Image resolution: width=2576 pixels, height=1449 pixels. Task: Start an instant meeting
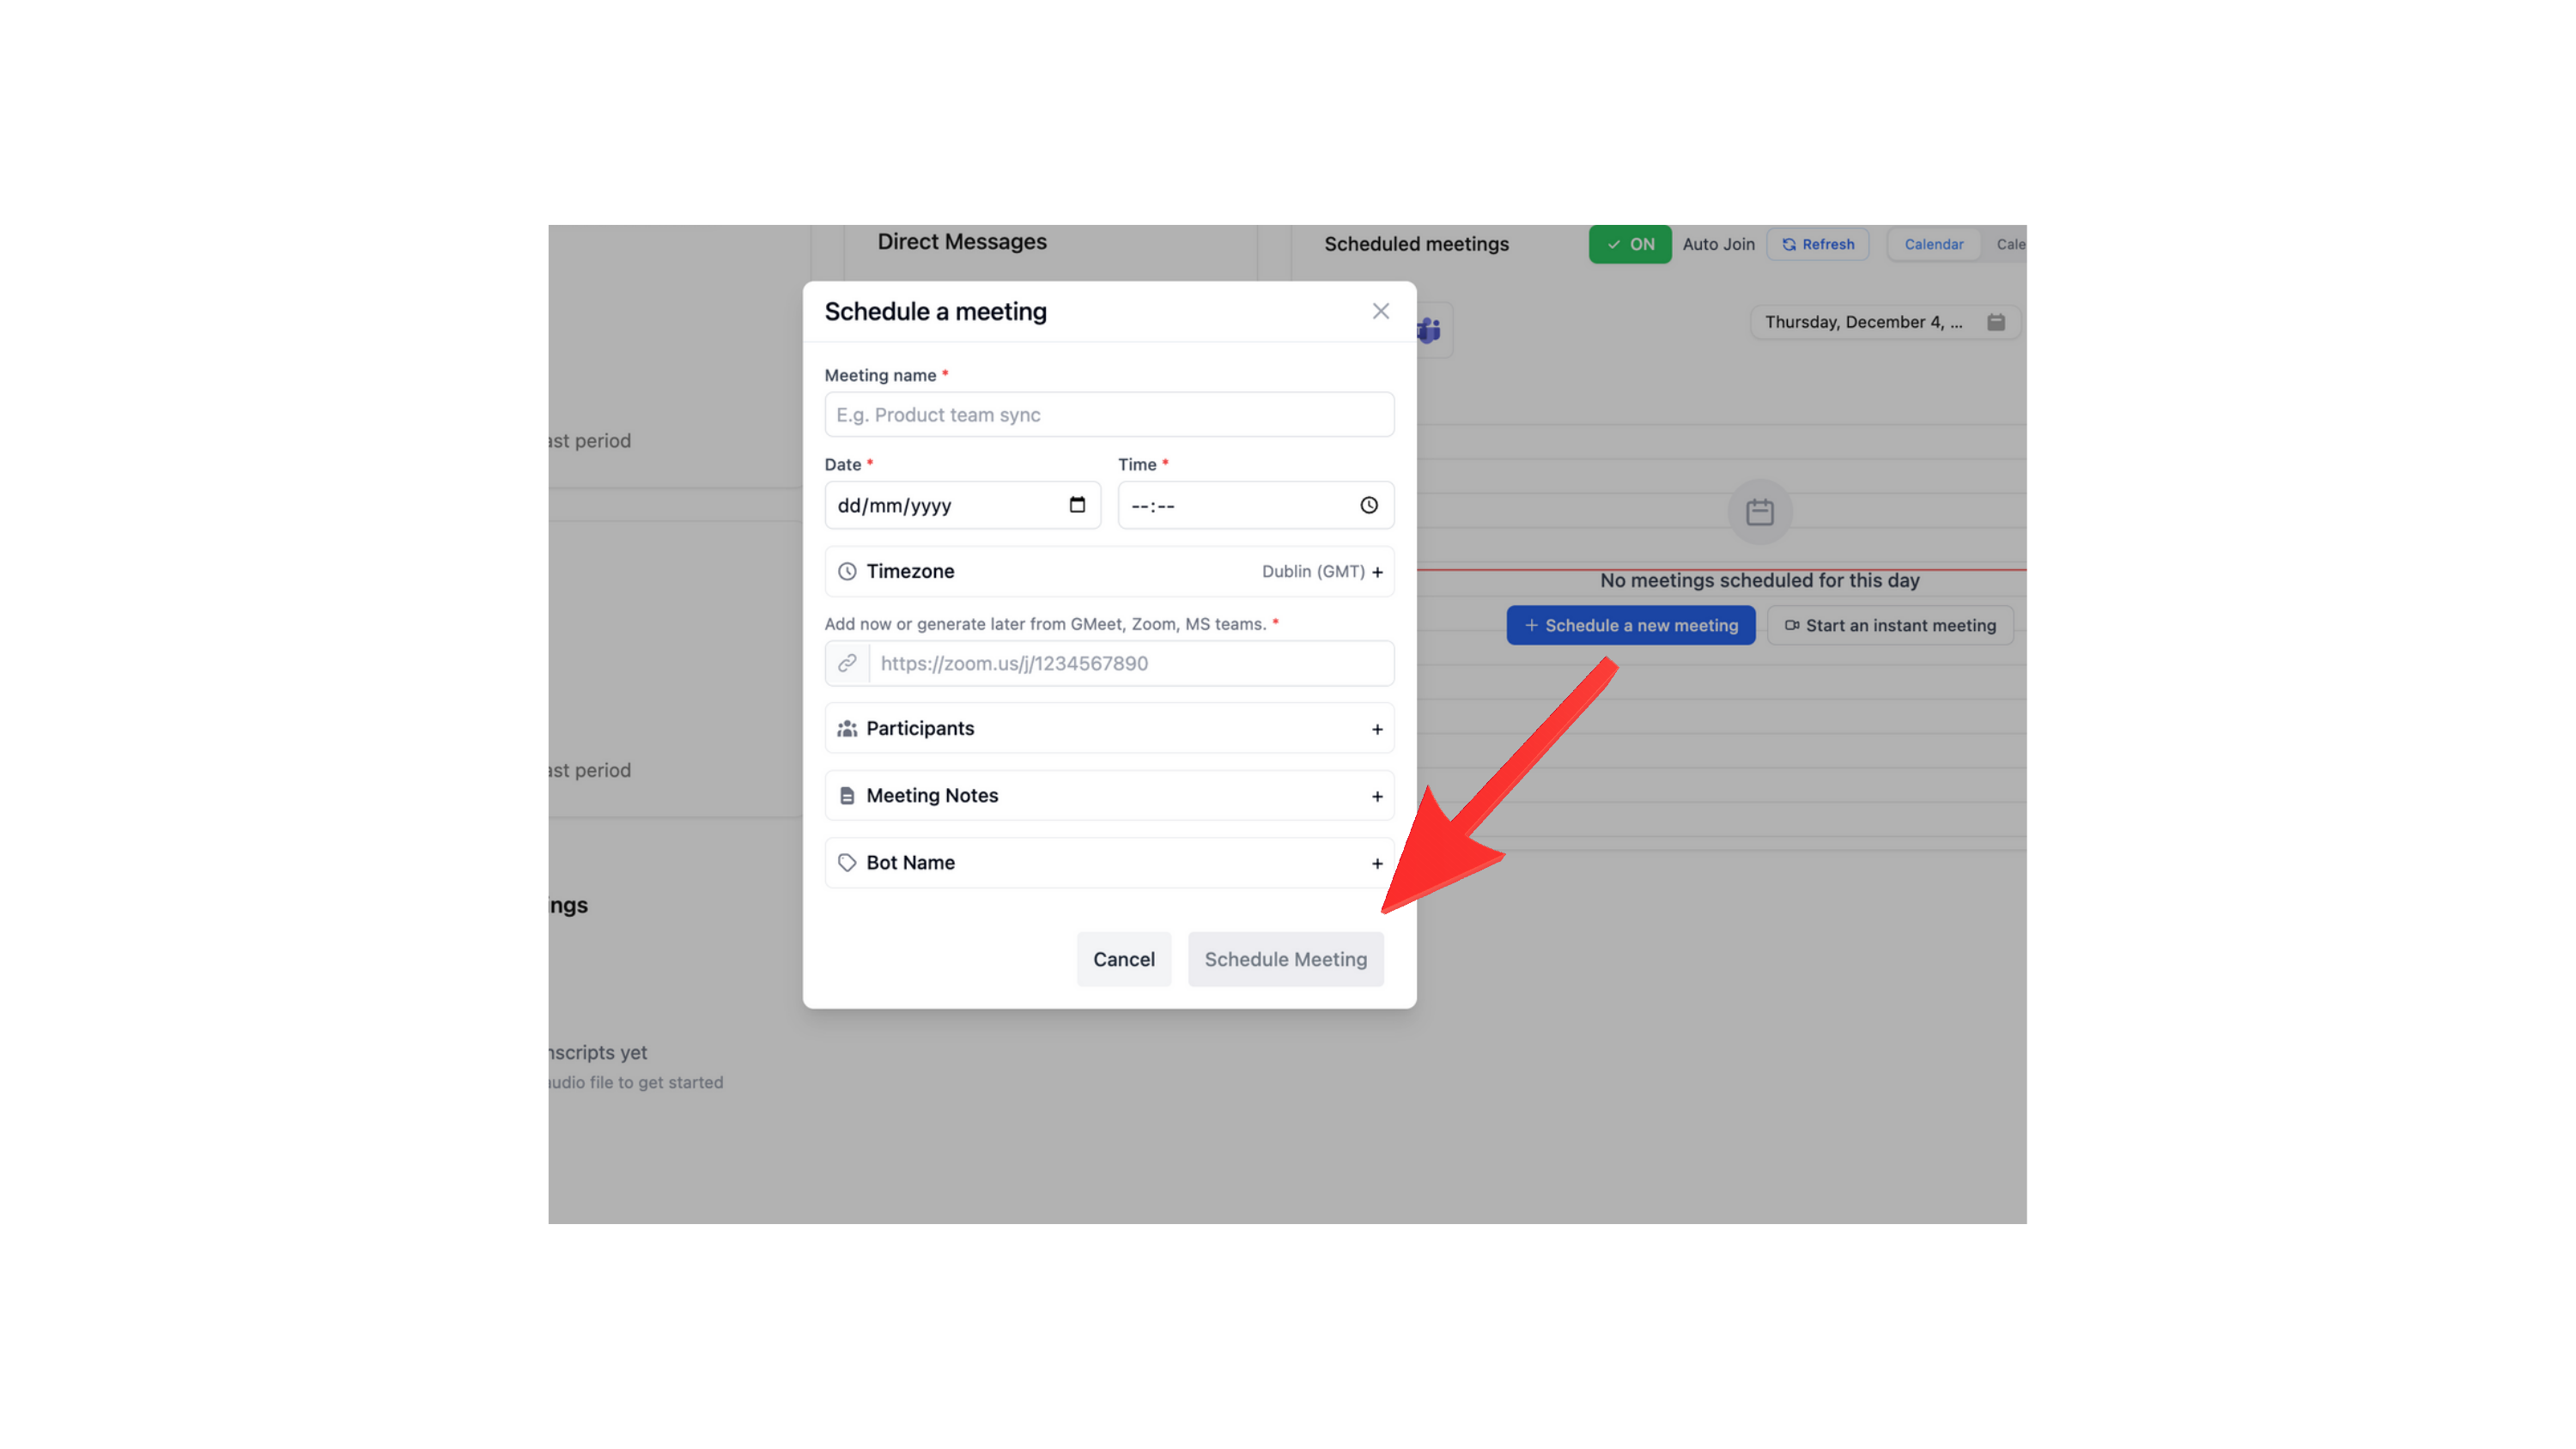coord(1890,625)
